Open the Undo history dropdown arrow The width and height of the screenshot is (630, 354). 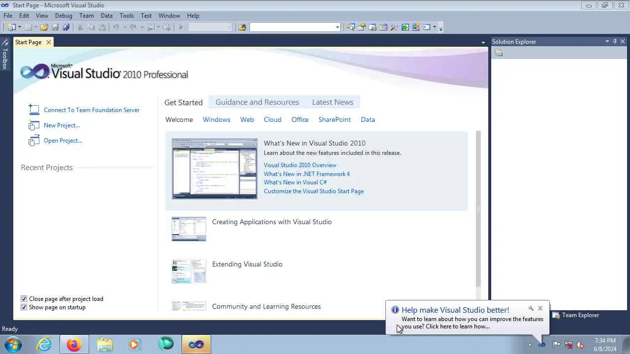pos(125,27)
